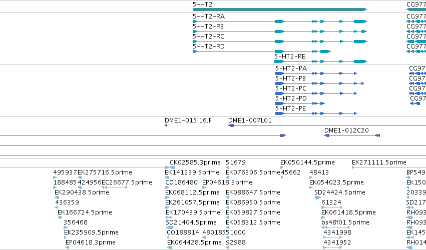This screenshot has height=250, width=426.
Task: Select the 424956 EST label
Action: [90, 182]
